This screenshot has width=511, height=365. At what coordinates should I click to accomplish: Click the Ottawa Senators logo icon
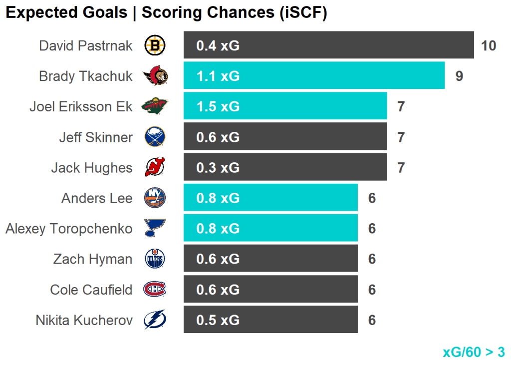[155, 76]
